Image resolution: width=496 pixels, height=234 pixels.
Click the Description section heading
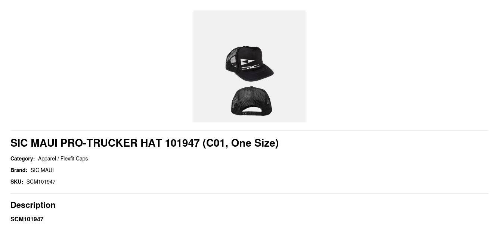click(33, 205)
